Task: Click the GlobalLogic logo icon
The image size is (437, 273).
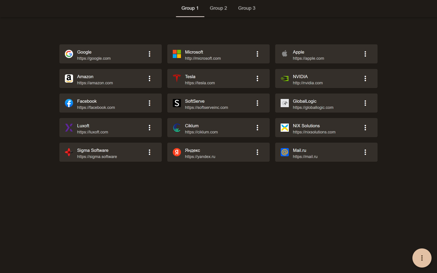Action: click(x=285, y=103)
